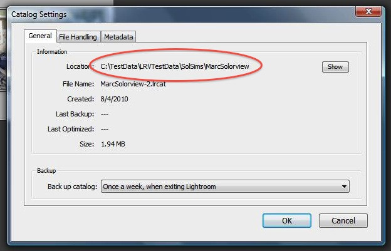Click the Created date 8/4/2010
The image size is (391, 251).
point(114,99)
